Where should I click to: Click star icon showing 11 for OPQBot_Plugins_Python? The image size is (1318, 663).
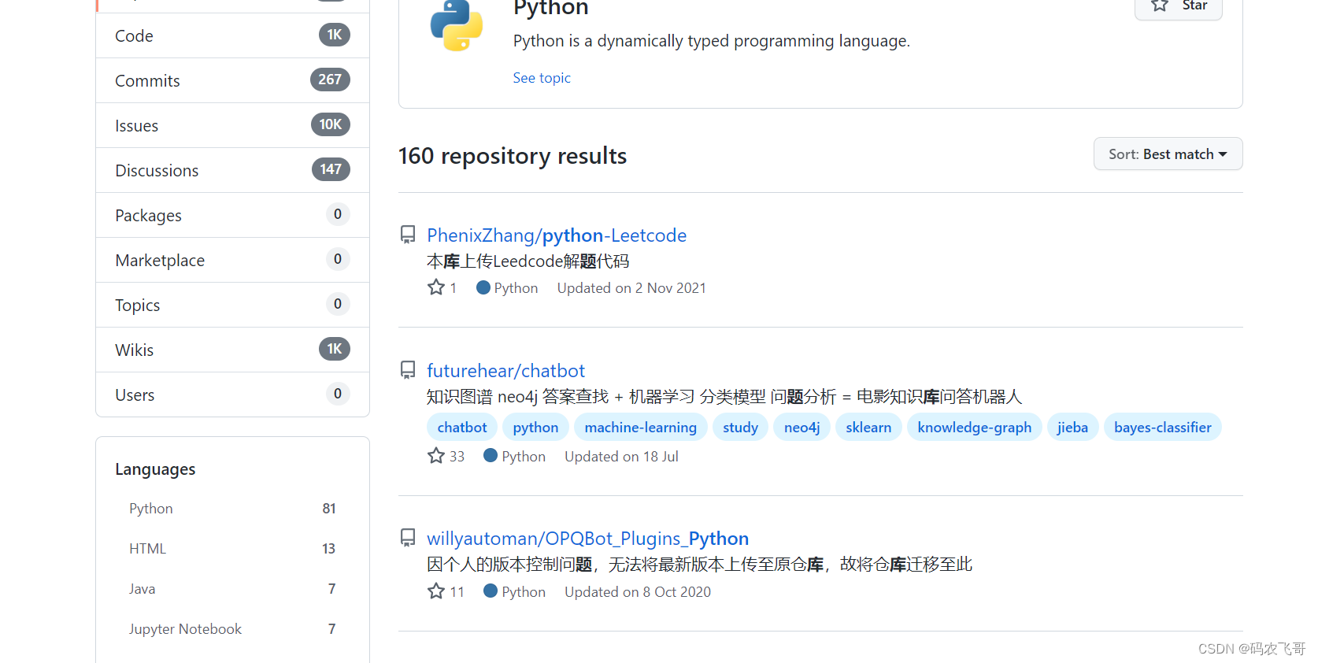(436, 591)
